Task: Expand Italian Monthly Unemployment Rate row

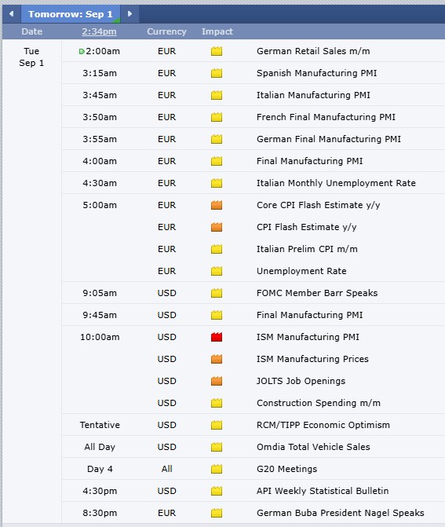Action: [254, 183]
